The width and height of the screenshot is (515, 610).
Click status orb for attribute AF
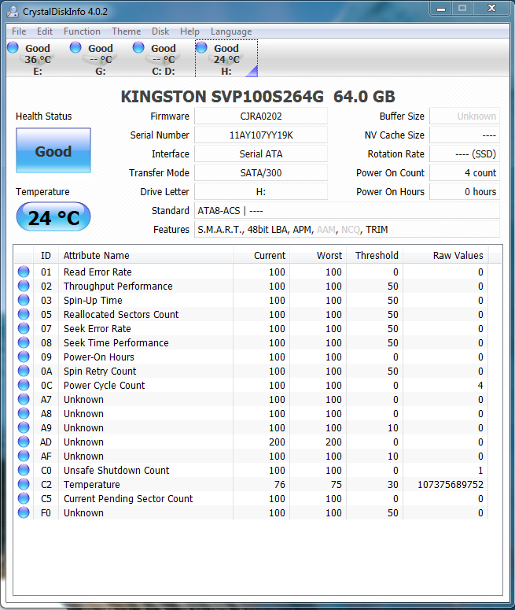coord(24,456)
